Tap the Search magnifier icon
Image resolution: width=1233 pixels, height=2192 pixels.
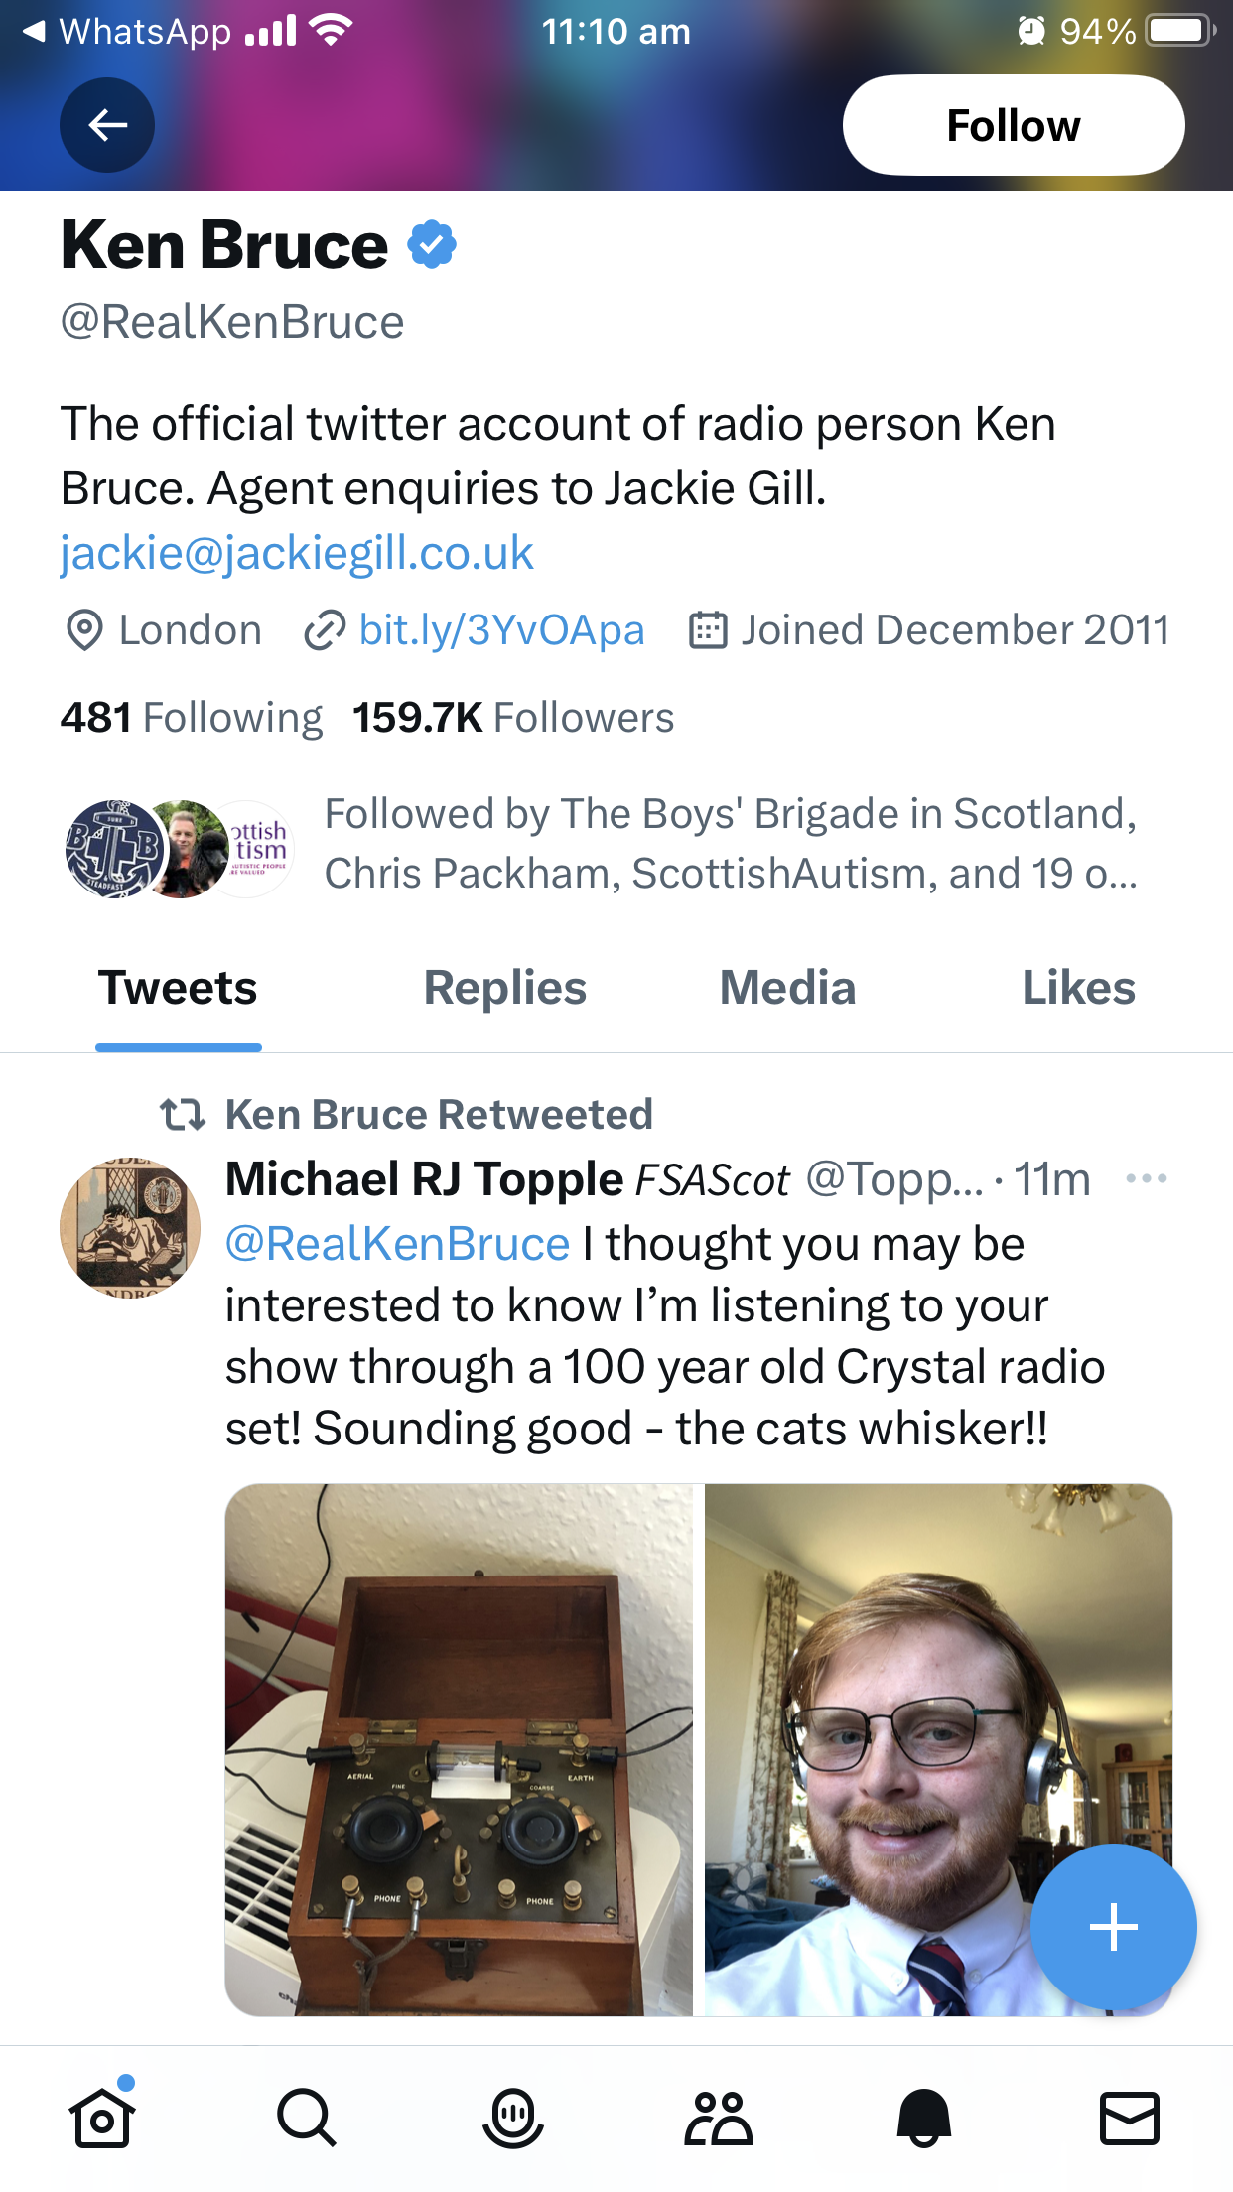tap(307, 2118)
